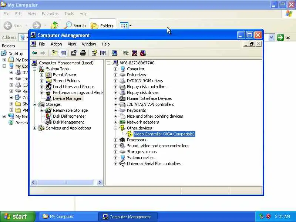The image size is (296, 222).
Task: Expand Human Interface Devices category
Action: (115, 98)
